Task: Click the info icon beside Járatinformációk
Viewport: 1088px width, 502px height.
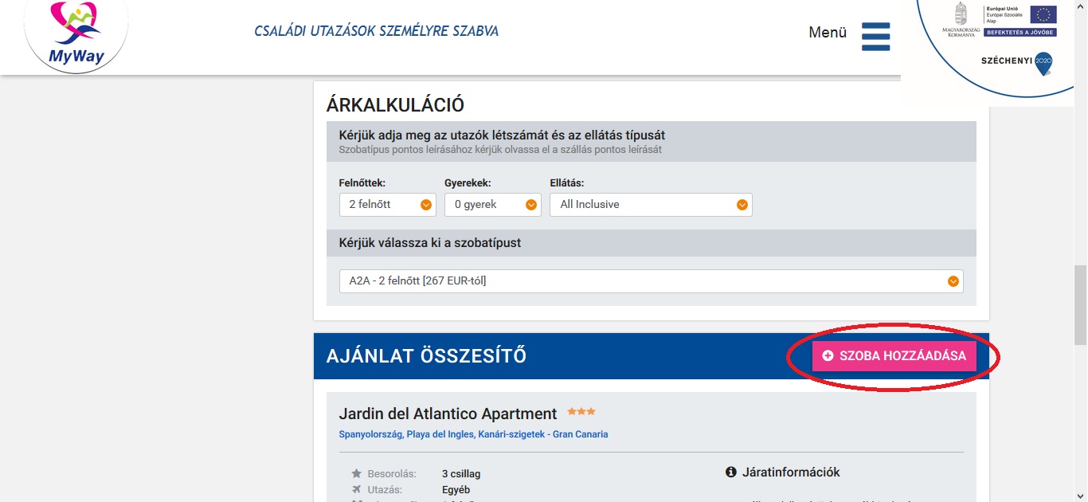Action: pos(731,473)
